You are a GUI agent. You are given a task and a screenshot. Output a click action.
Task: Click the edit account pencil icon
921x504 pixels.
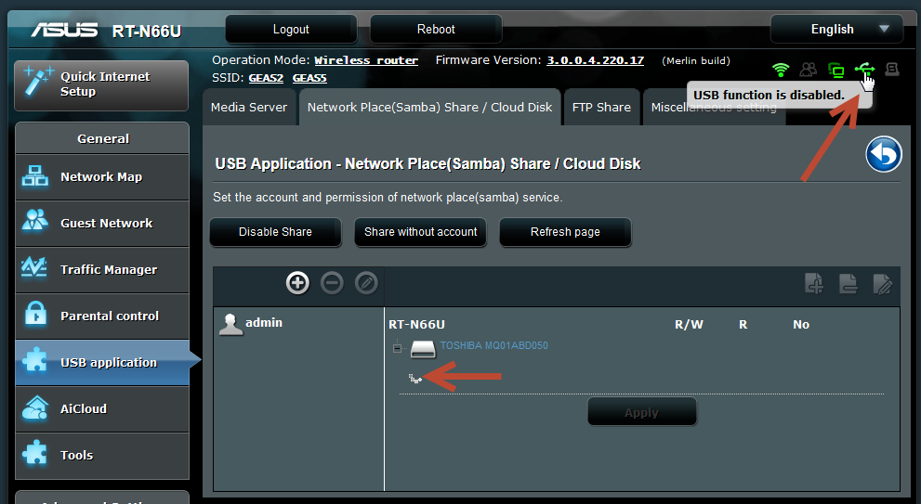pyautogui.click(x=366, y=283)
